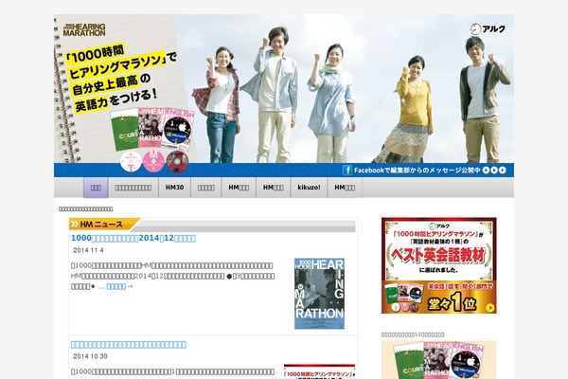Image resolution: width=568 pixels, height=379 pixels.
Task: Open the Facebook icon in the blue bar
Action: [347, 171]
